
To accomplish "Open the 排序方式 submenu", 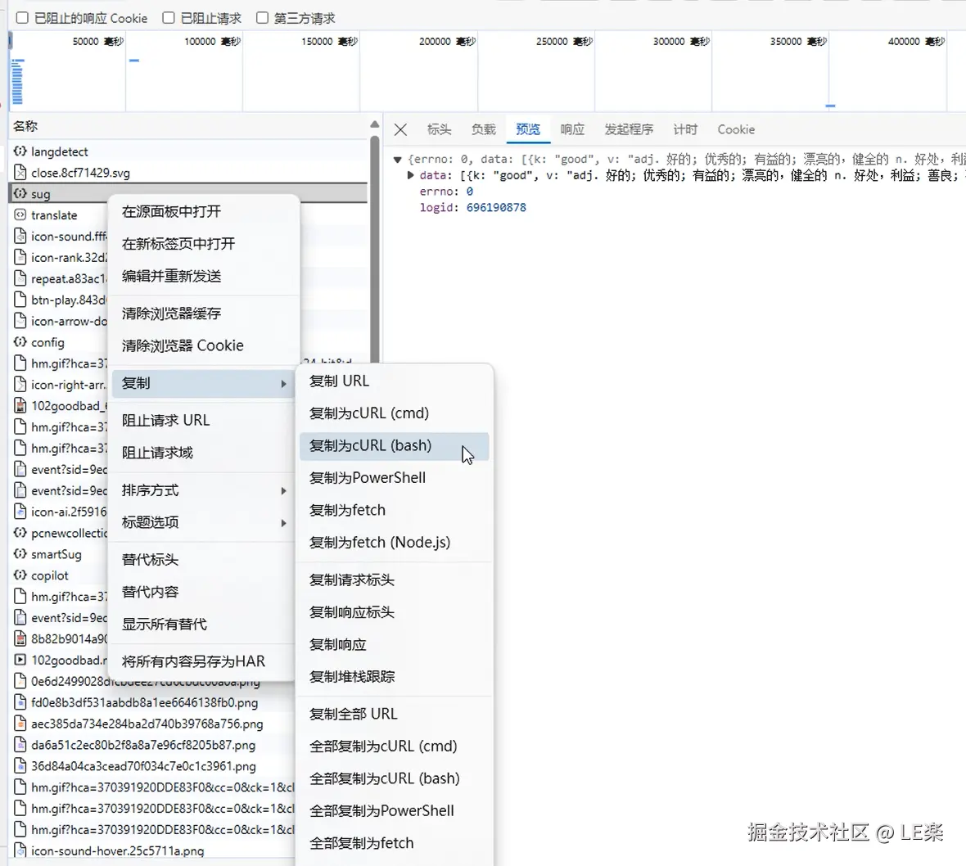I will [x=150, y=490].
